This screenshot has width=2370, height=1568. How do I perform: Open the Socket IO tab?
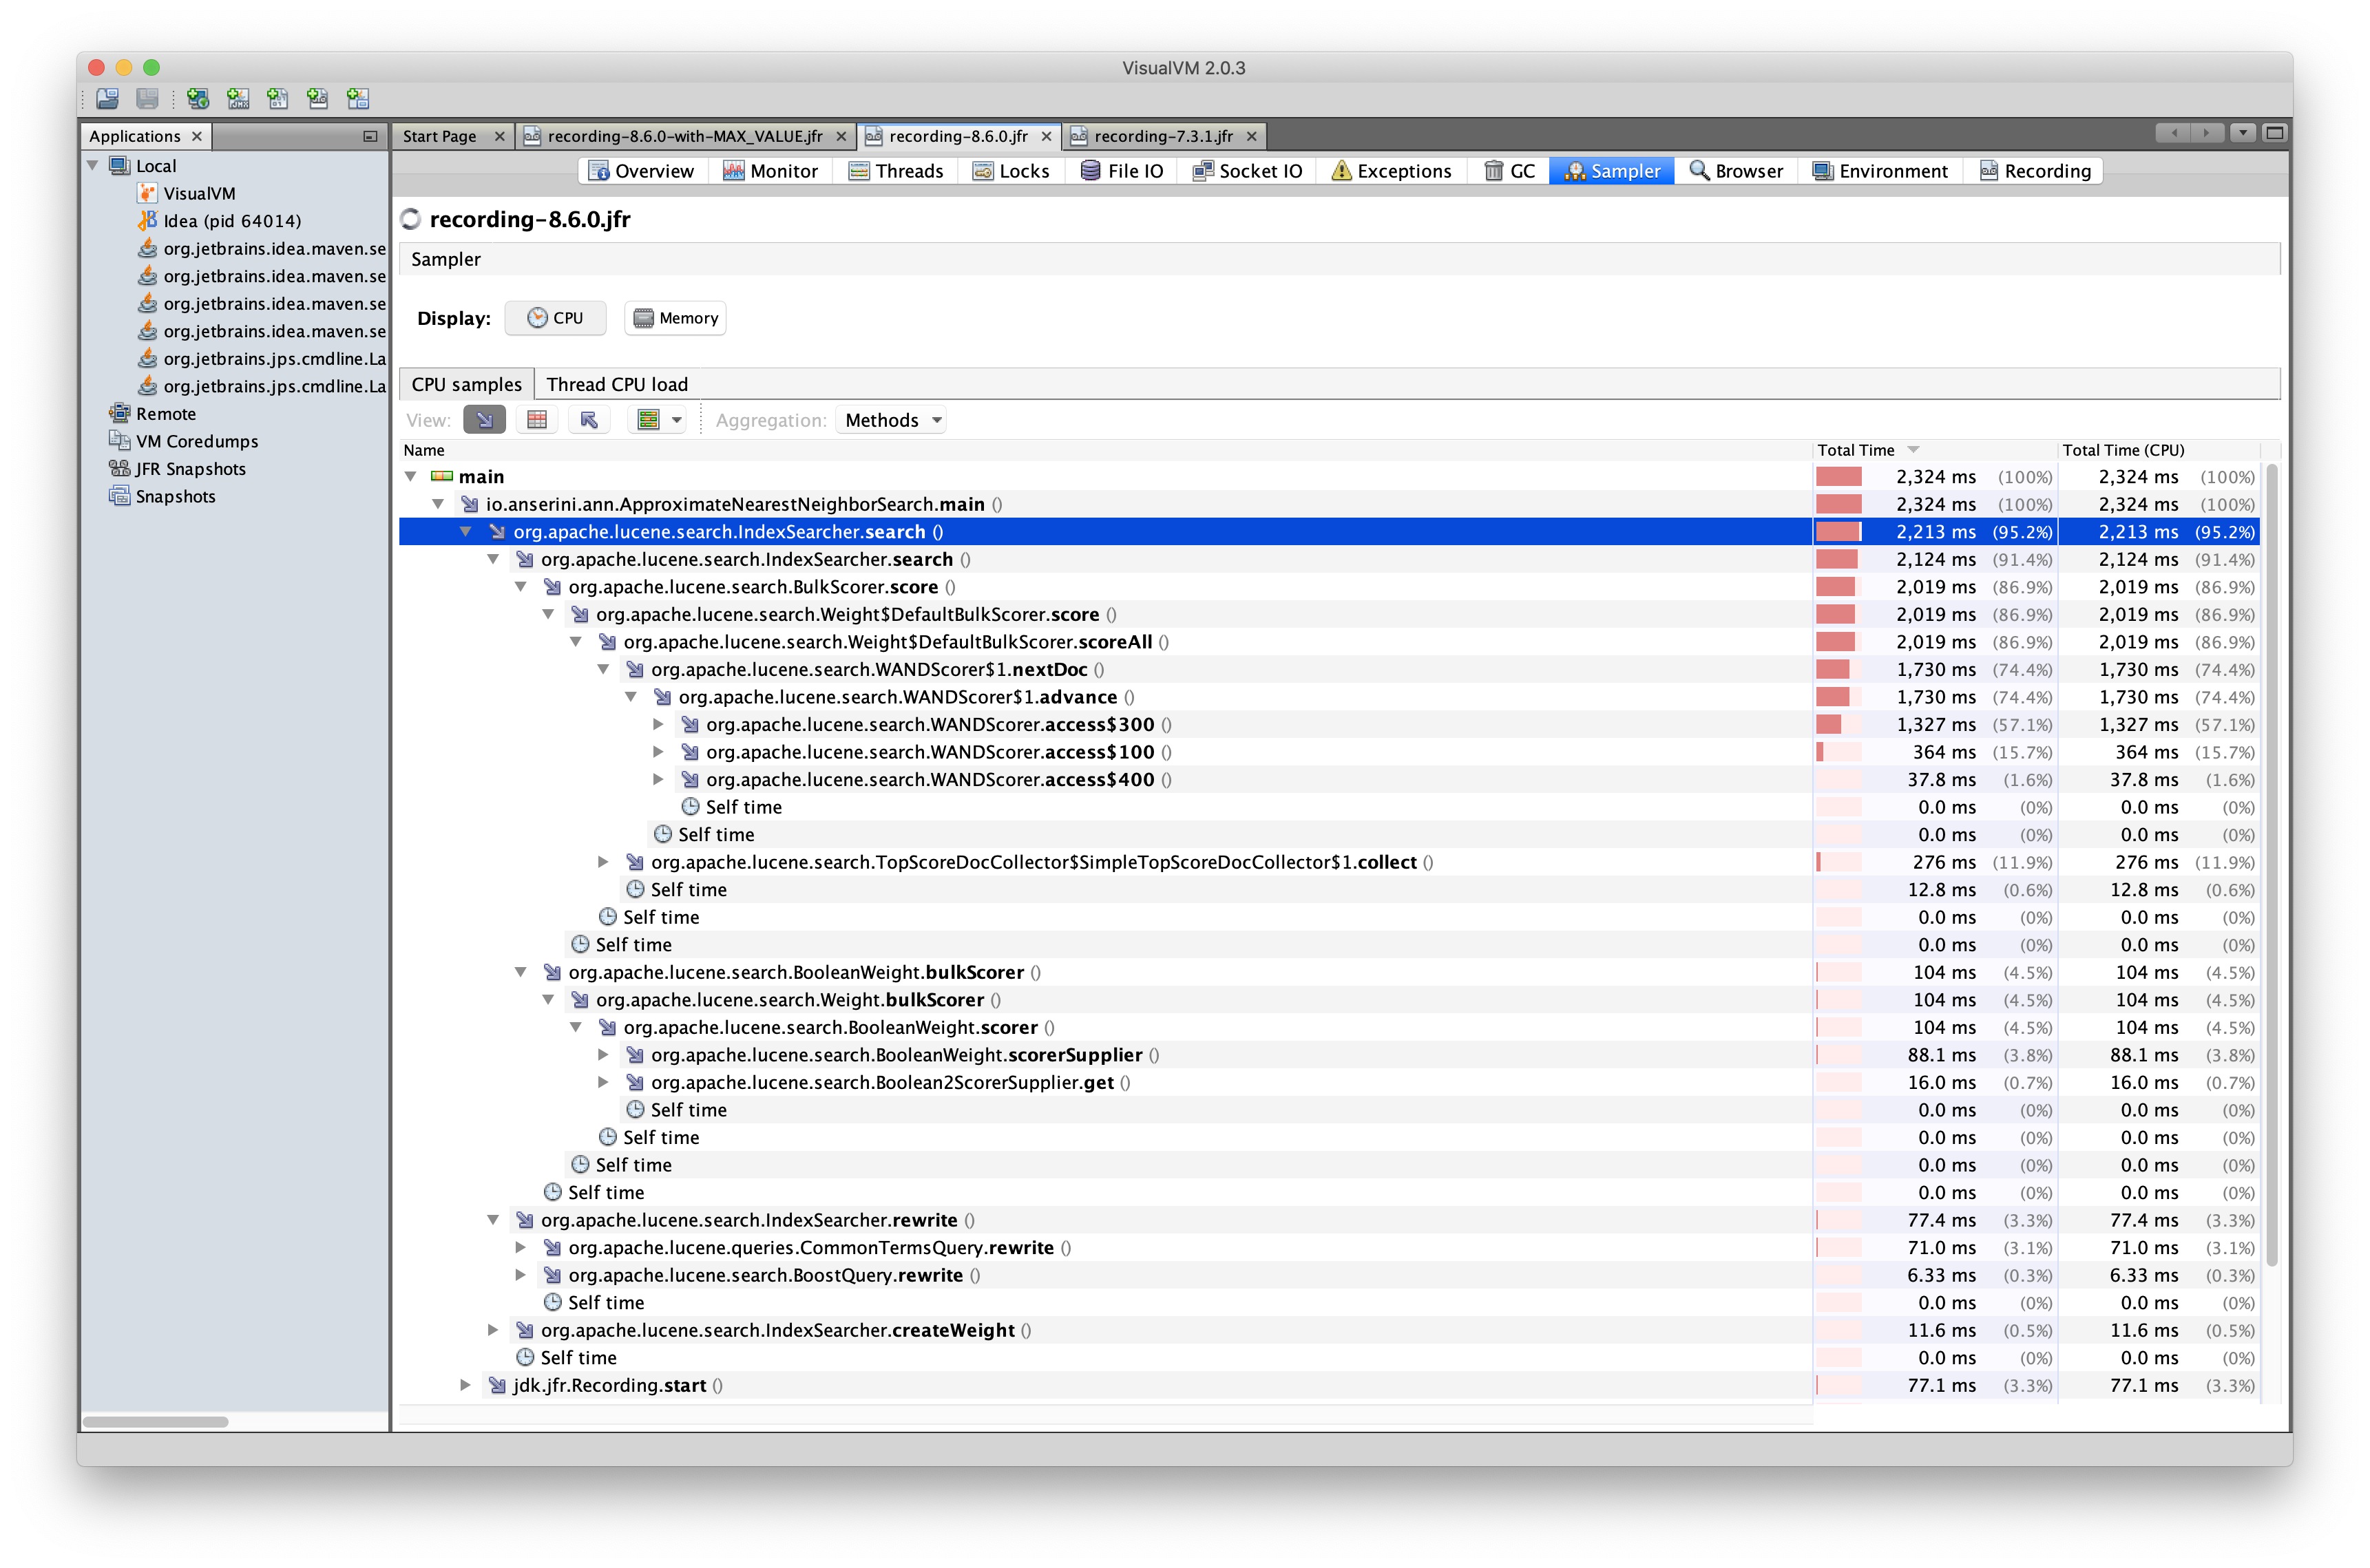1248,171
